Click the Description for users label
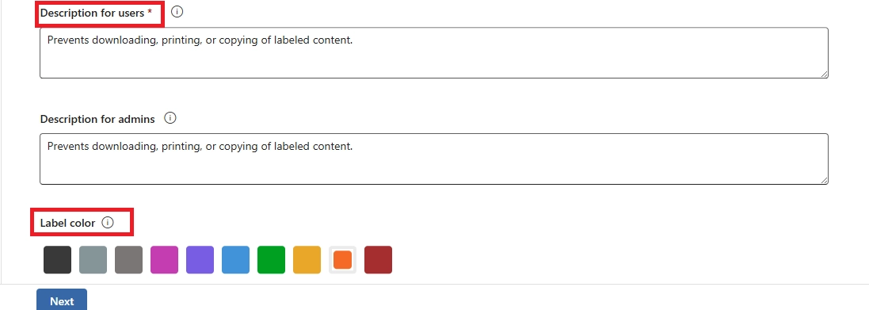 (x=96, y=13)
